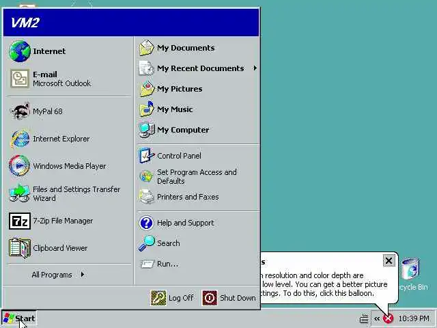Show hidden tray icons chevron

pos(377,318)
